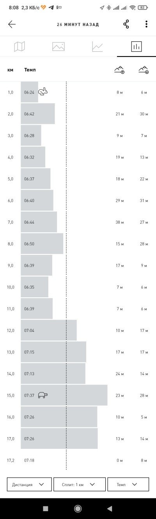The width and height of the screenshot is (156, 519).
Task: Select the 06:50 pace bar at kilometer 8
Action: [x=42, y=244]
